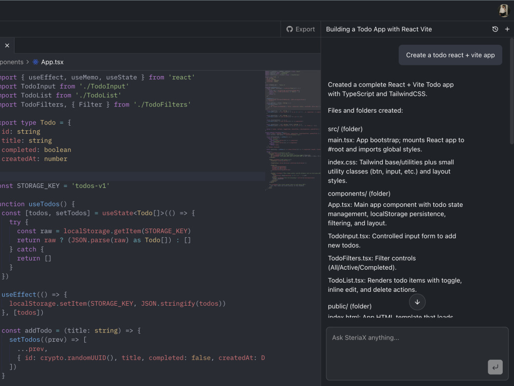Click 'Files and folders created:' text
This screenshot has height=386, width=514.
(x=365, y=111)
